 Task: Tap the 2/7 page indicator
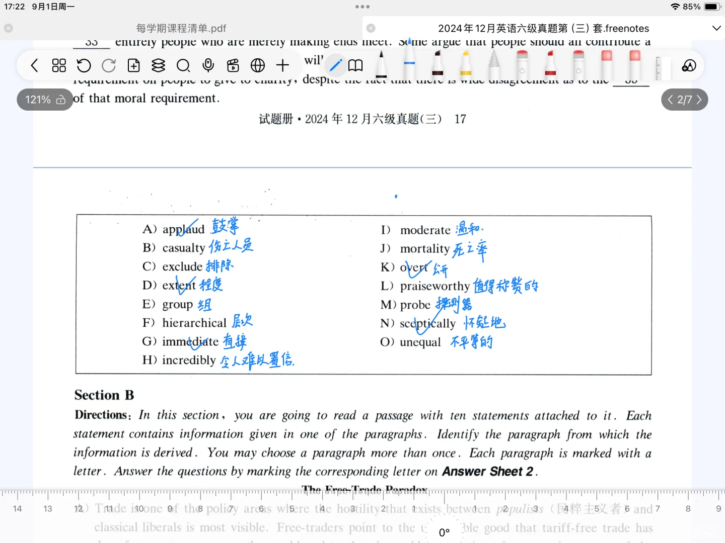pos(684,100)
